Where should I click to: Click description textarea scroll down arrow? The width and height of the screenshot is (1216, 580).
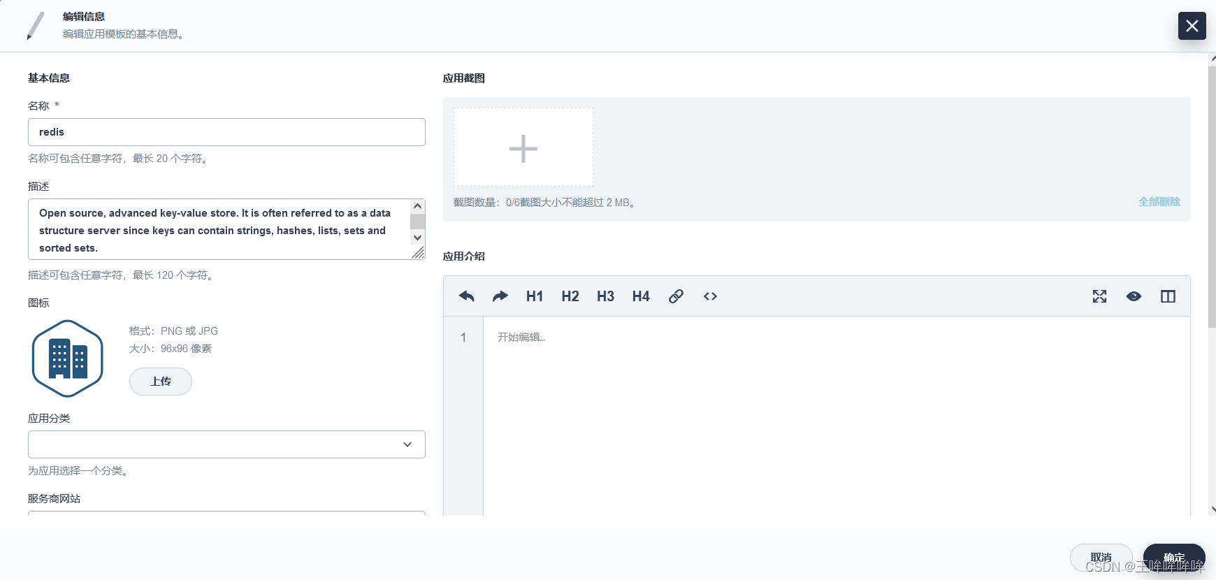[417, 238]
